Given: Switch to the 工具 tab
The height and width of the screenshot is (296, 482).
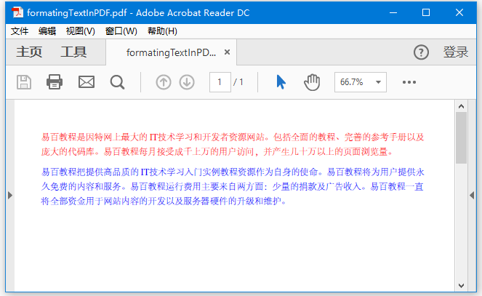Looking at the screenshot, I should (x=73, y=52).
